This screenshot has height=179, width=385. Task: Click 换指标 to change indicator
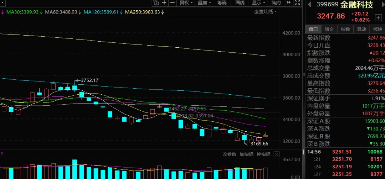tap(263, 154)
